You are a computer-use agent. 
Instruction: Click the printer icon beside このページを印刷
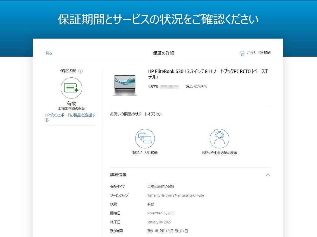(x=242, y=53)
